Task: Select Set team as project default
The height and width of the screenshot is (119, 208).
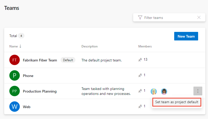Action: (x=177, y=102)
